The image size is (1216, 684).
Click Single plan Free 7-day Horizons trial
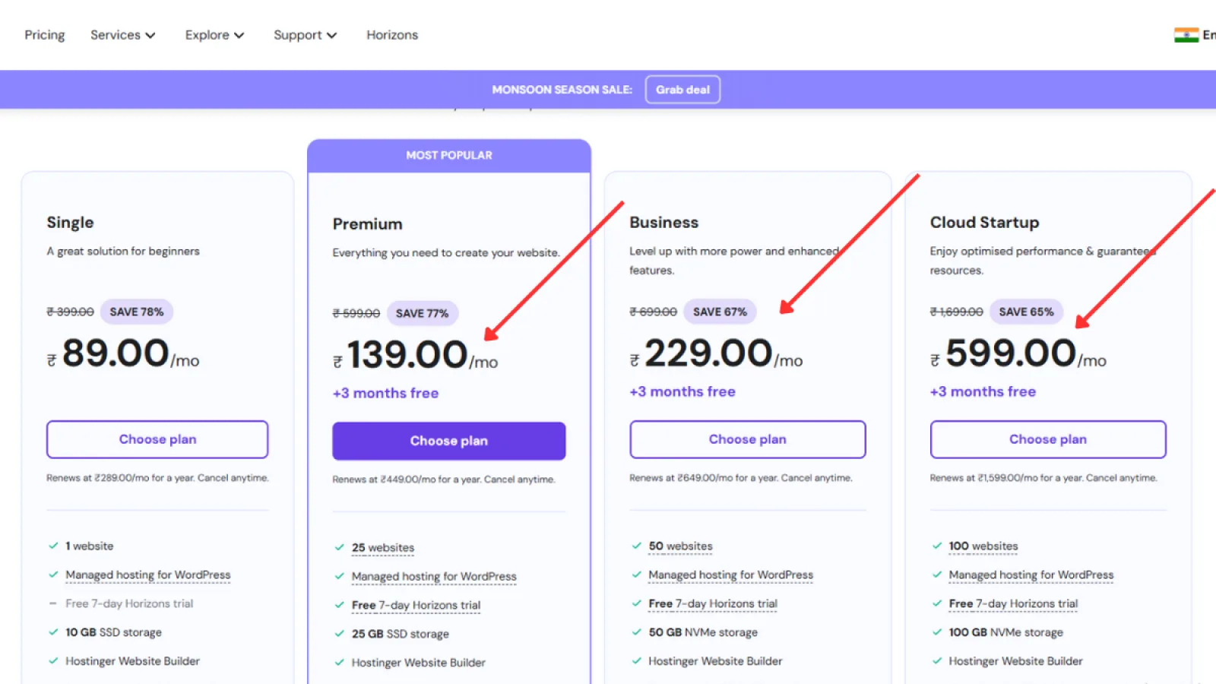[129, 603]
